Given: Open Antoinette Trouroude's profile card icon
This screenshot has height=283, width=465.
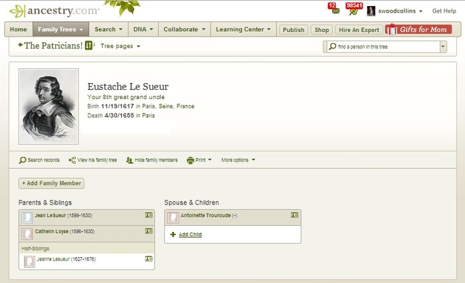Looking at the screenshot, I should pyautogui.click(x=294, y=215).
